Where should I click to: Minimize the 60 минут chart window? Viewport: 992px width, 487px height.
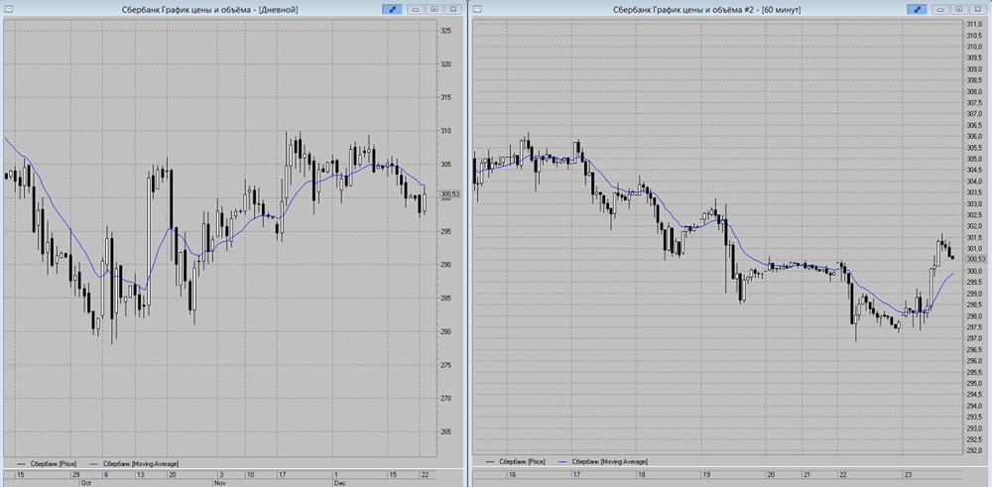point(941,10)
